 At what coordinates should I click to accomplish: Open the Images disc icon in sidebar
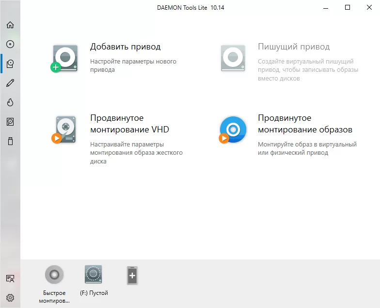pos(10,44)
